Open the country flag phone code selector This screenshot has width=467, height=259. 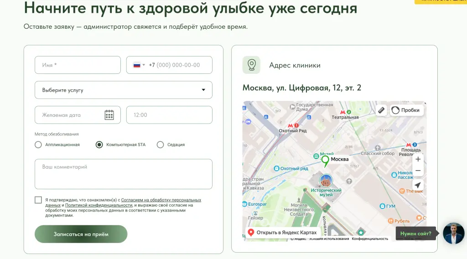tap(139, 65)
